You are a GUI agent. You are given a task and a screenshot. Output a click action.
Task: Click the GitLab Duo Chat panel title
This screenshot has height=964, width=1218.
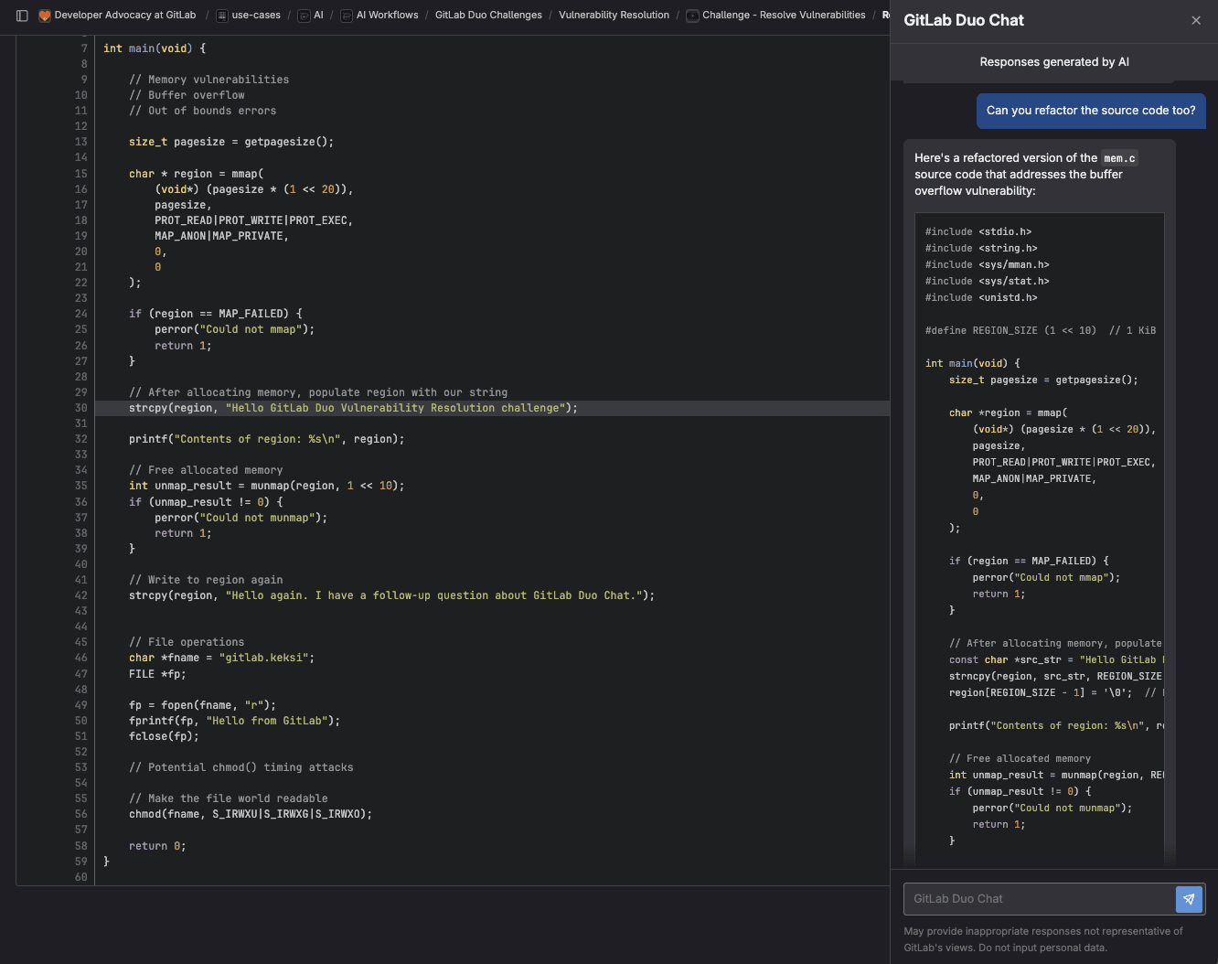pos(964,20)
